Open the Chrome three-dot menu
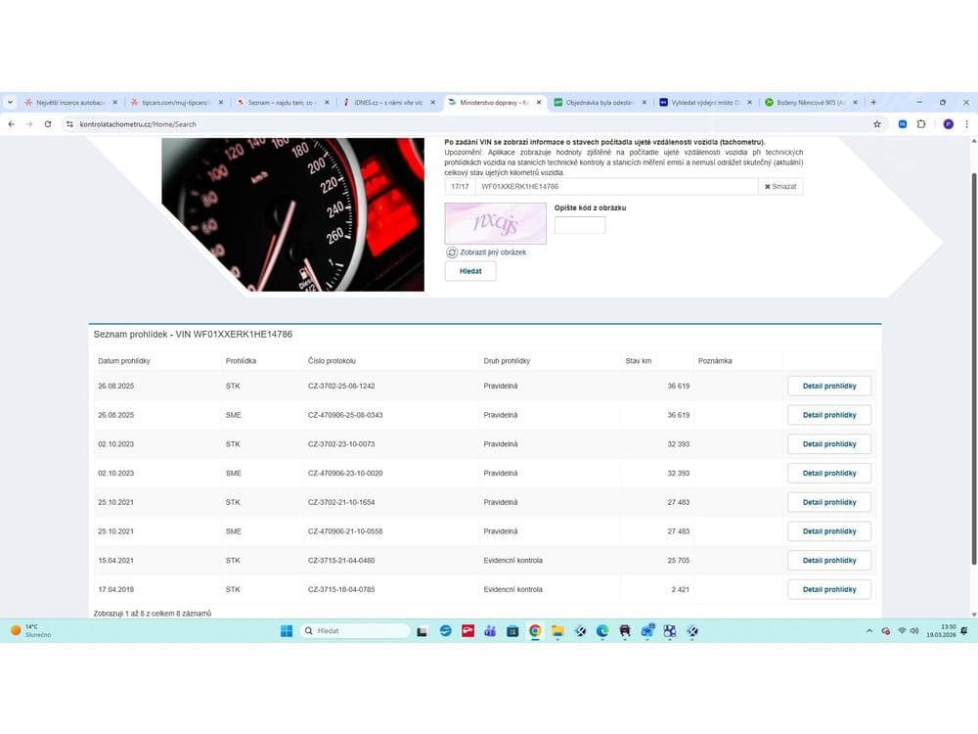 [x=966, y=124]
